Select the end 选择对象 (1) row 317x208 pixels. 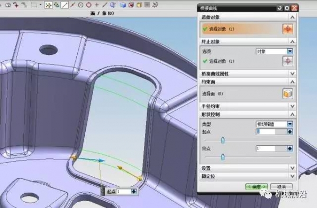(x=242, y=61)
